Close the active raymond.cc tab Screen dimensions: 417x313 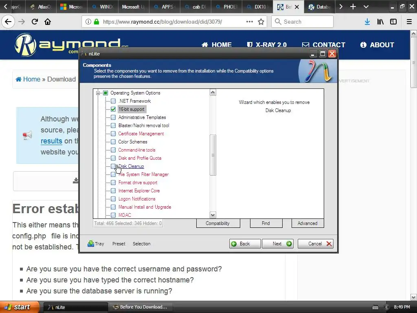click(x=297, y=7)
